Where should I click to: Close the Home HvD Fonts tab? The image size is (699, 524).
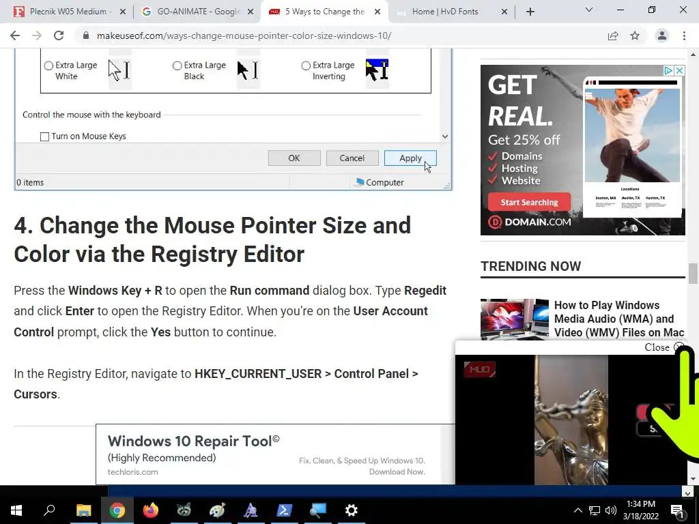[x=504, y=12]
